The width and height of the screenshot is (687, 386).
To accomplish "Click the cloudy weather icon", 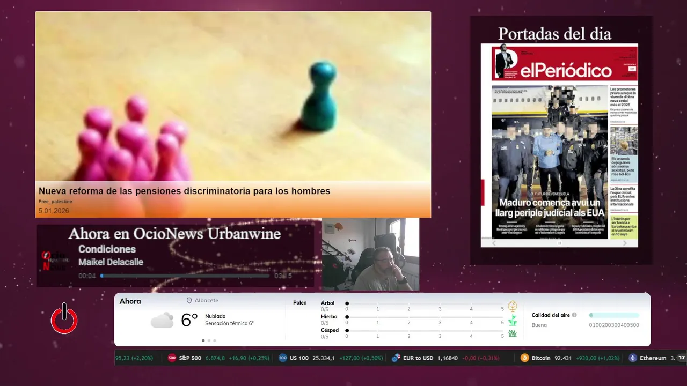I will [x=162, y=320].
